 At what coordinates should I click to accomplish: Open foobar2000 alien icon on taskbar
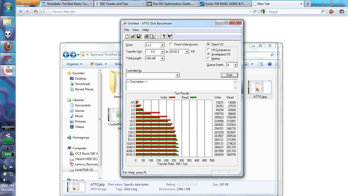[8, 34]
